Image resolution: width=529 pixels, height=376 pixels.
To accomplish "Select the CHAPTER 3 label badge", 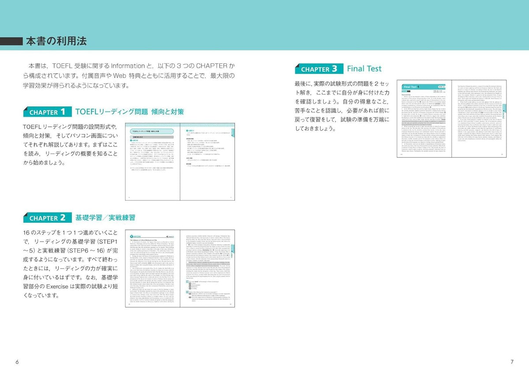I will click(x=320, y=69).
